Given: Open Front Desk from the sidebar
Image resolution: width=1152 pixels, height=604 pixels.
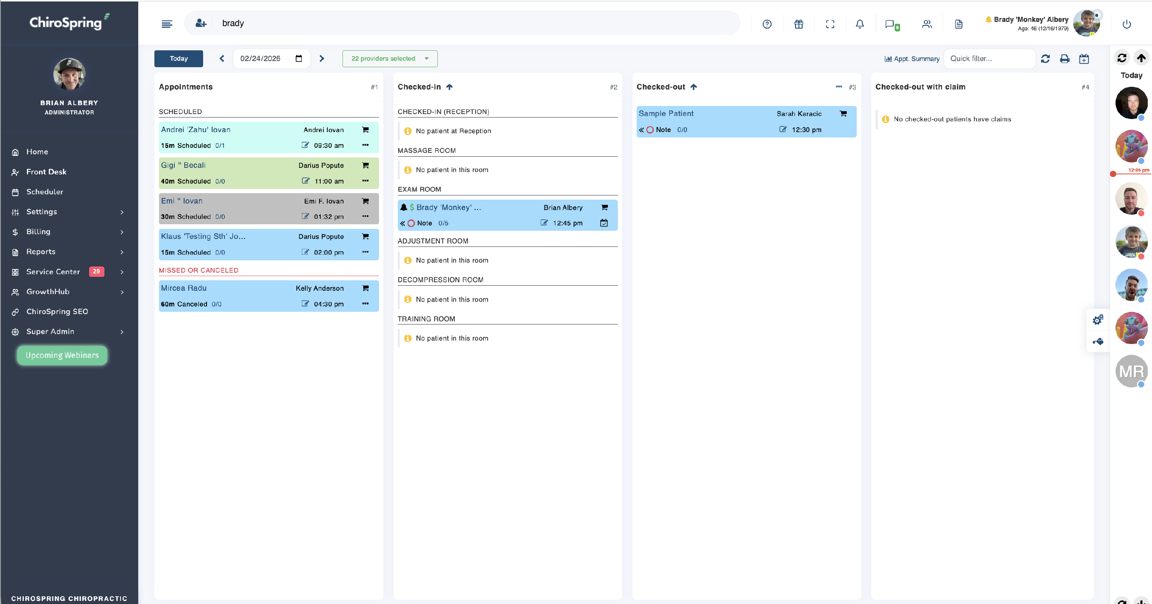Looking at the screenshot, I should point(46,172).
